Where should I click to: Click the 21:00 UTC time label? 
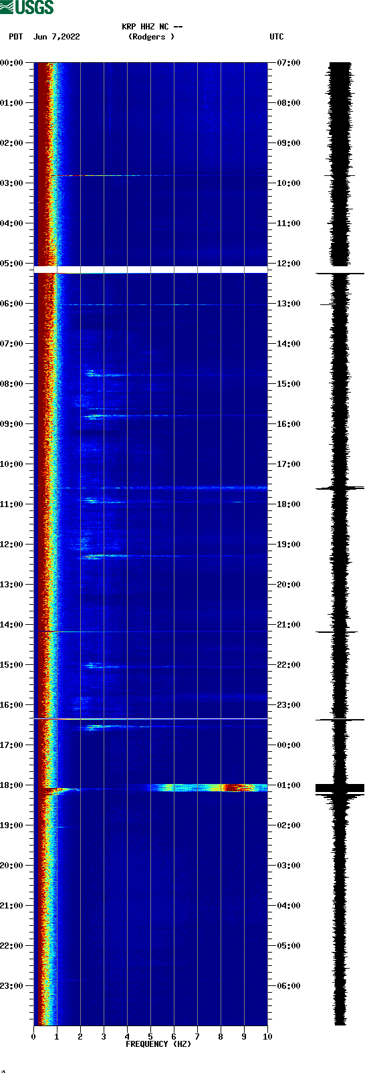point(289,625)
